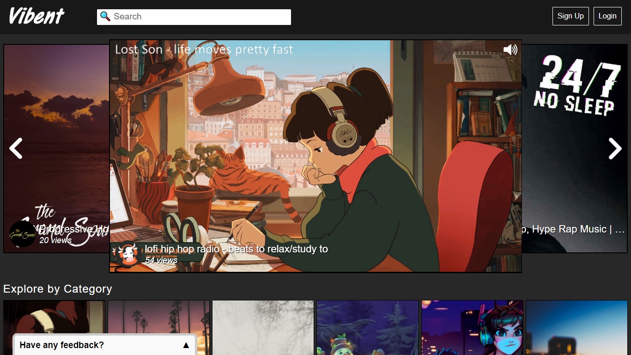Screen dimensions: 631x355
Task: Mute the featured video using speaker icon
Action: [x=510, y=49]
